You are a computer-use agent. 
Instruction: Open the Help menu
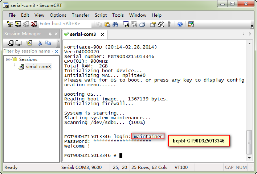[x=156, y=15]
